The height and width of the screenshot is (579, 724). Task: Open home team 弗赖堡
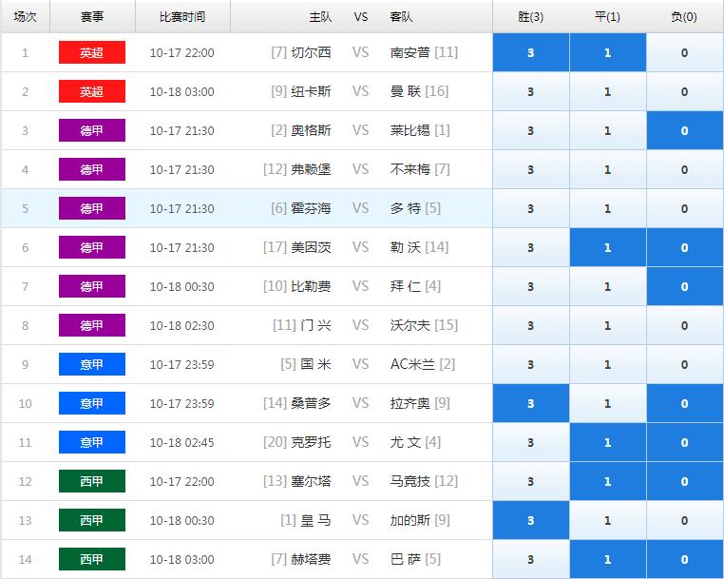pyautogui.click(x=311, y=169)
